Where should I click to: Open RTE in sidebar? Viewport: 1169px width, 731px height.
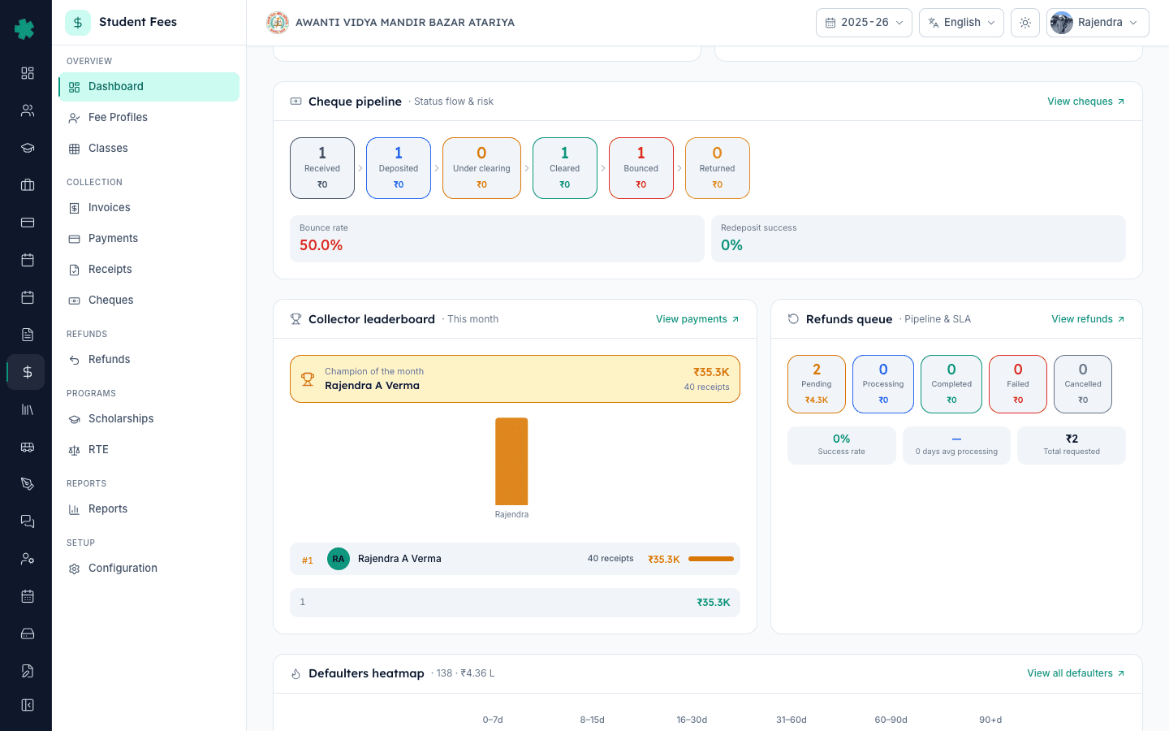149,450
